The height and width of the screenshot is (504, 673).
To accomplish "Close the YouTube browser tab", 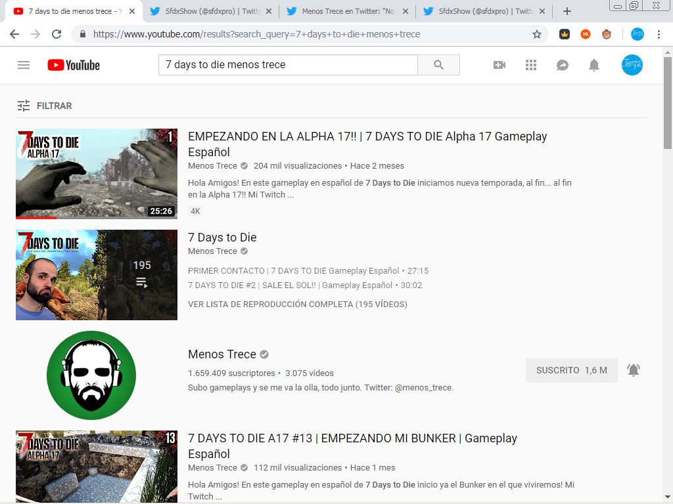I will 132,12.
